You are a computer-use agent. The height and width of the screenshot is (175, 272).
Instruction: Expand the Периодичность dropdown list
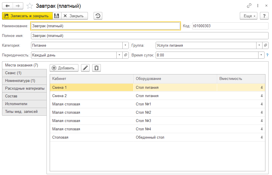(119, 55)
